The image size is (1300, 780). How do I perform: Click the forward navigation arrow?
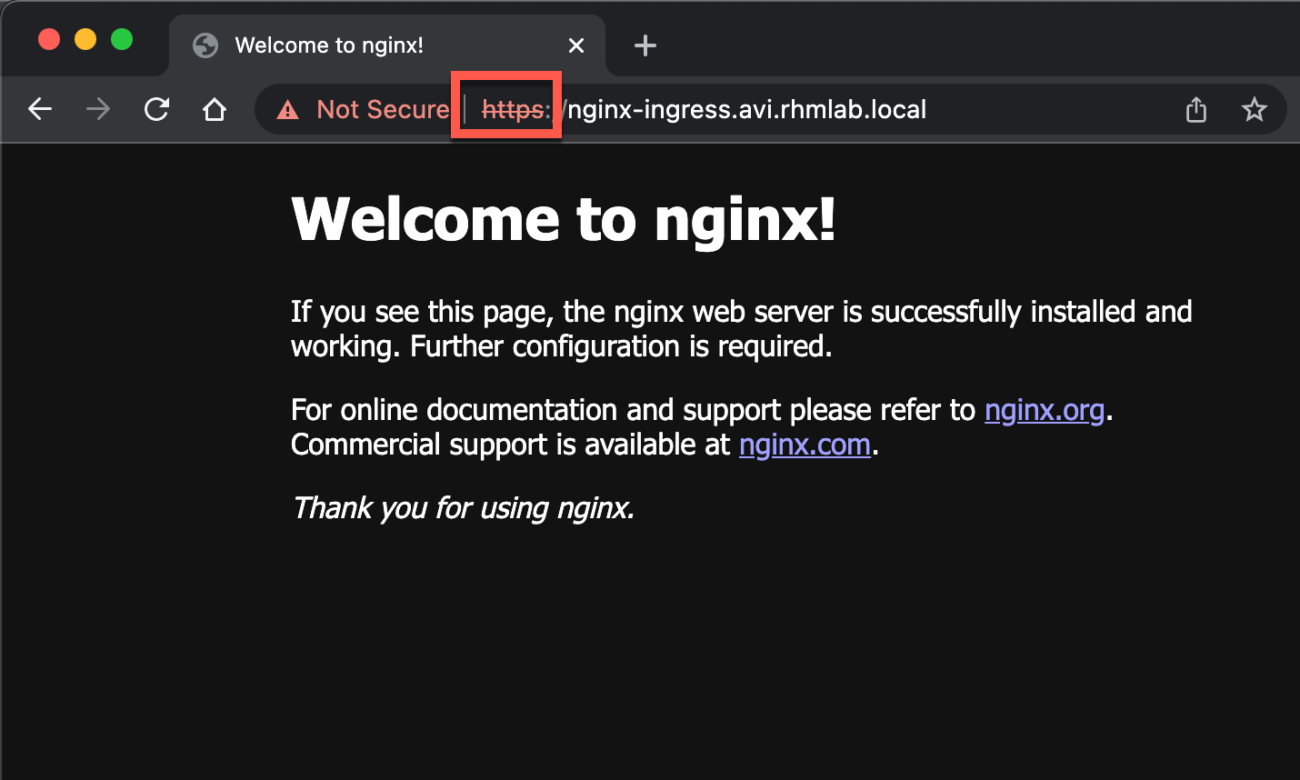pyautogui.click(x=98, y=109)
